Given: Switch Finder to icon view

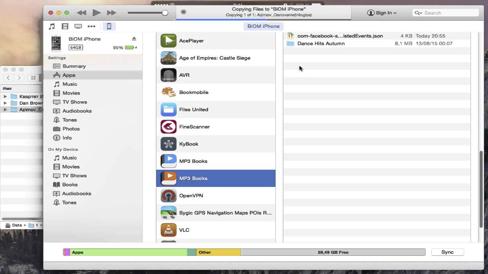Looking at the screenshot, I should point(33,78).
